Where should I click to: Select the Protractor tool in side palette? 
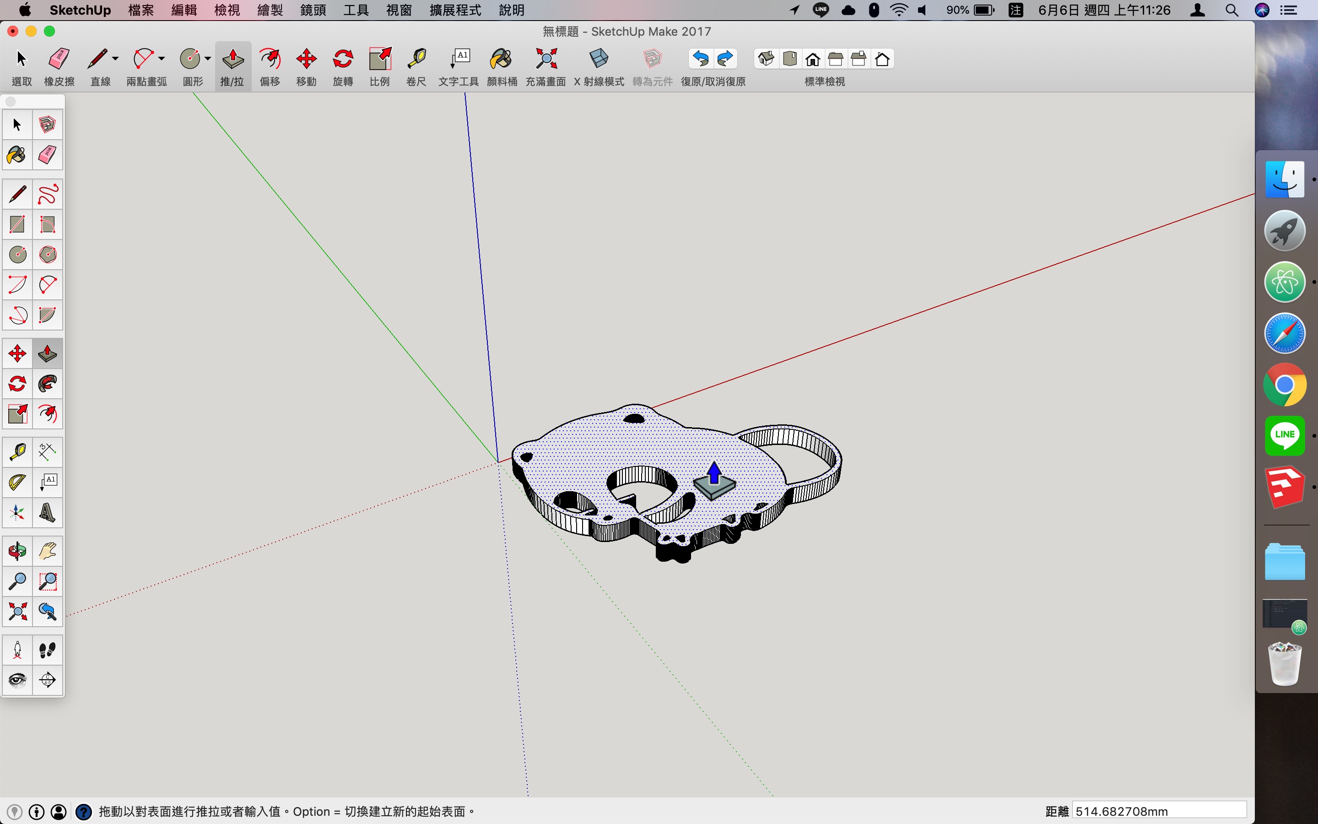[x=17, y=482]
